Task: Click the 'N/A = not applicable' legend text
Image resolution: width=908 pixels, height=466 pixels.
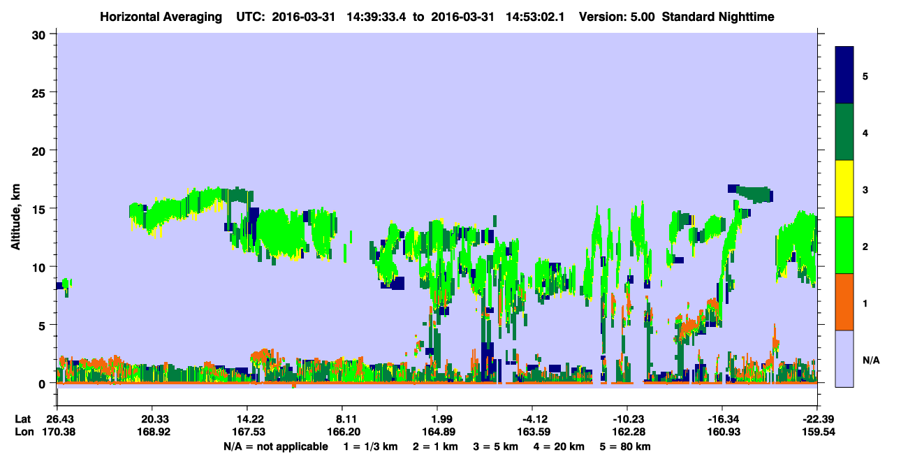Action: pos(276,446)
